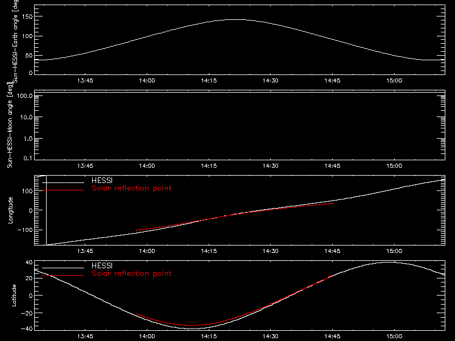Click 14:00 time tick under Moon angle plot
The height and width of the screenshot is (341, 455).
click(147, 166)
